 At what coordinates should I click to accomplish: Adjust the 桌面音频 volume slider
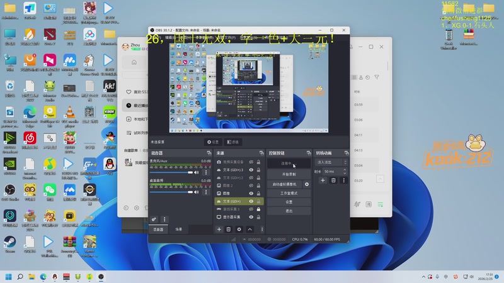click(x=171, y=192)
